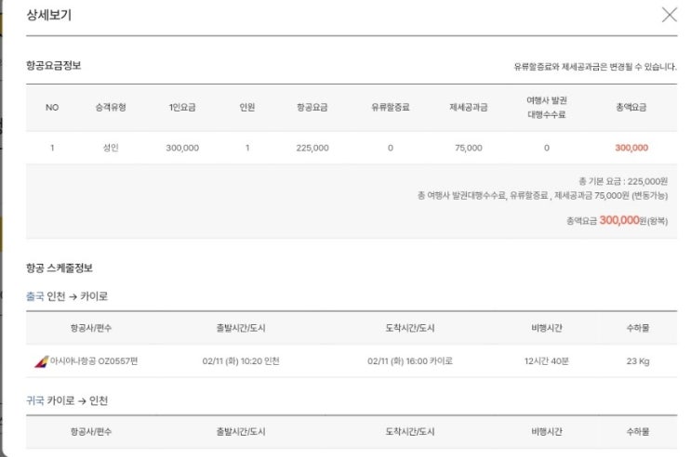This screenshot has width=691, height=457.
Task: Click the 12시간 40분 flight duration
Action: (545, 360)
